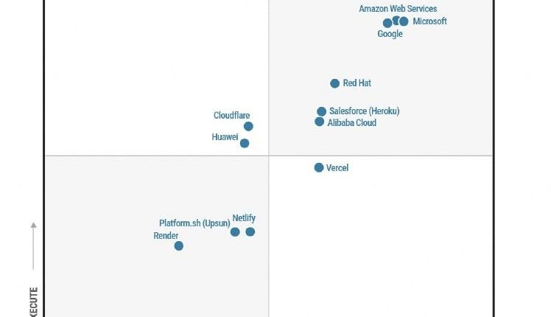The height and width of the screenshot is (317, 551).
Task: Click the Platform.sh (Upsun) label
Action: pyautogui.click(x=194, y=223)
